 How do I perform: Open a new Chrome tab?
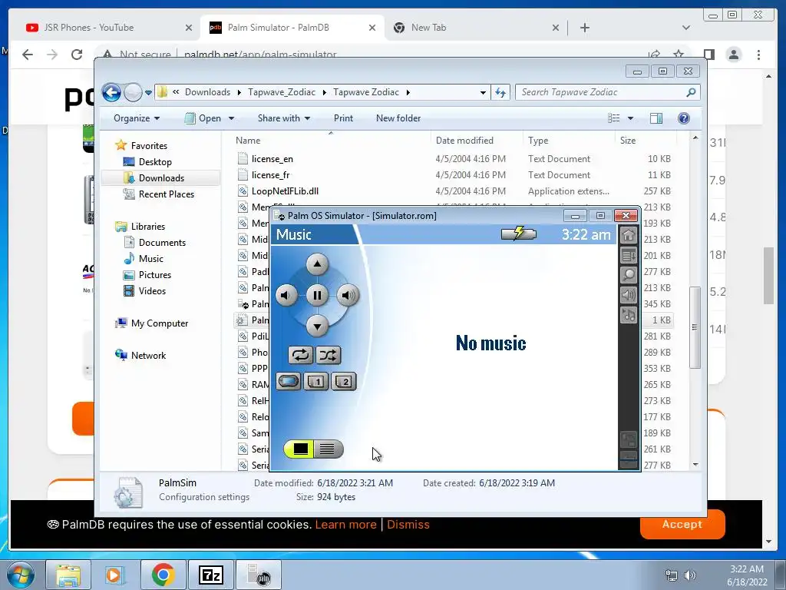point(584,28)
